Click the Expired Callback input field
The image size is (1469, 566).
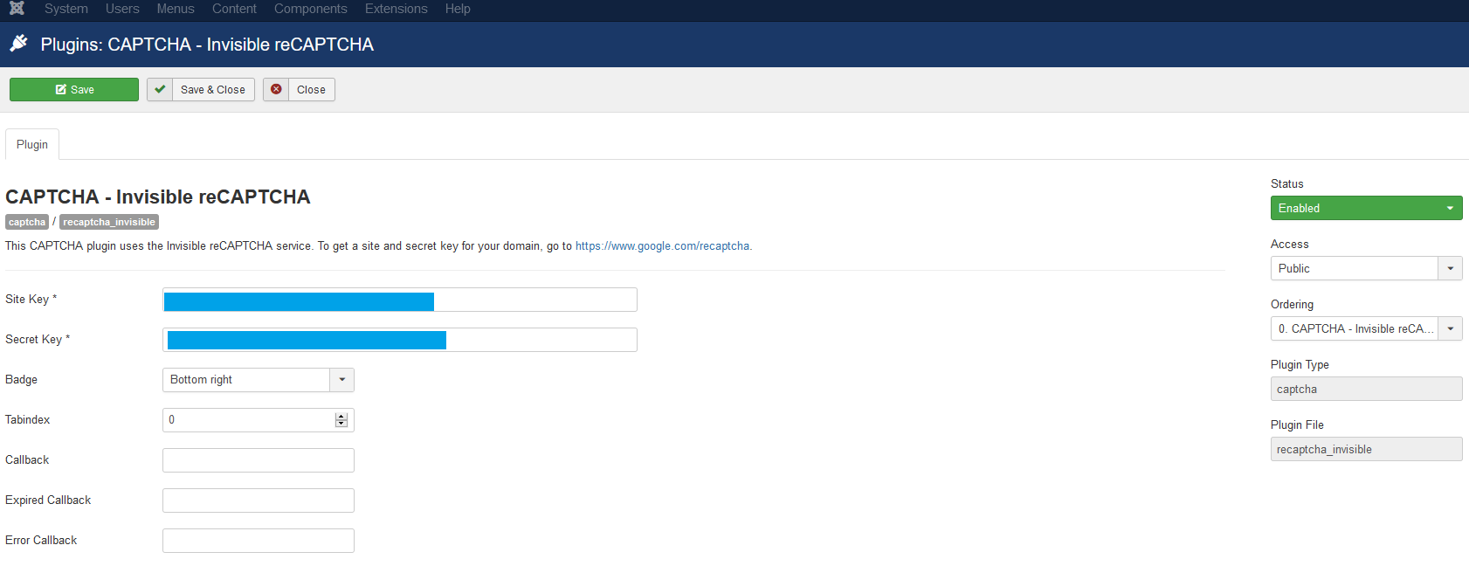click(259, 500)
